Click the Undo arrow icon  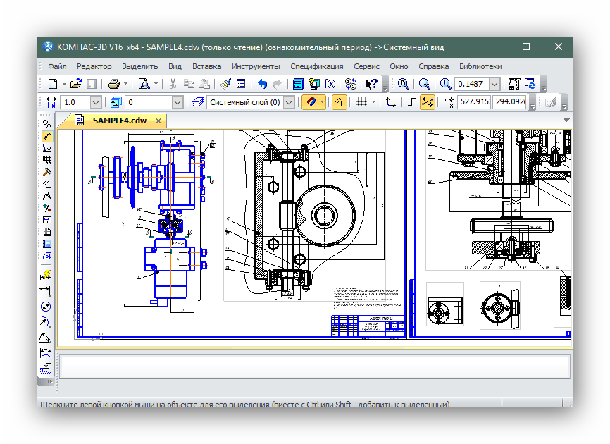pyautogui.click(x=263, y=84)
